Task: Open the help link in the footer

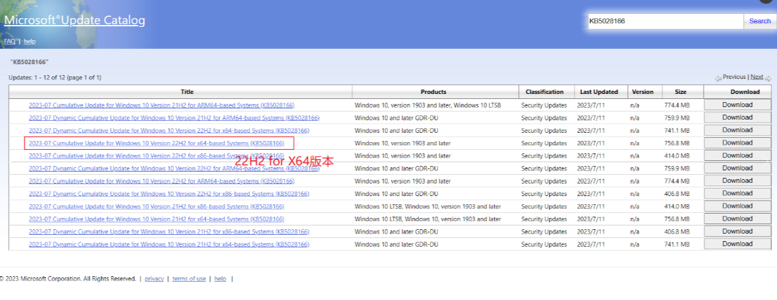Action: [x=220, y=279]
